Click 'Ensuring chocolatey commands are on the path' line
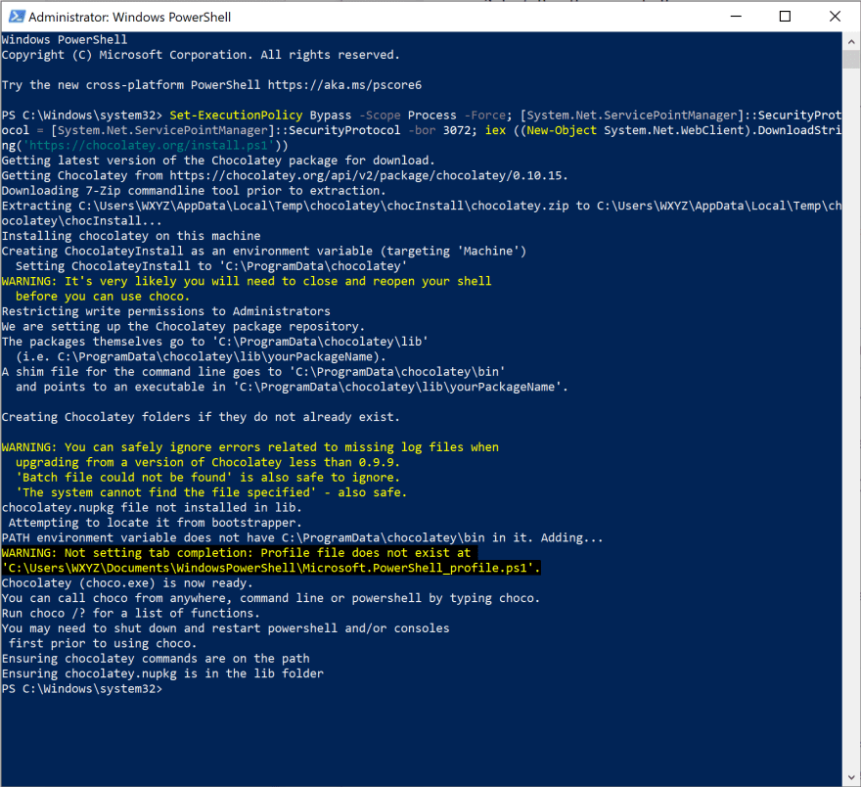 pyautogui.click(x=156, y=659)
